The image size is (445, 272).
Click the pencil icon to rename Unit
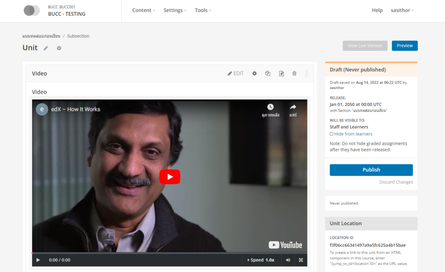pos(46,48)
